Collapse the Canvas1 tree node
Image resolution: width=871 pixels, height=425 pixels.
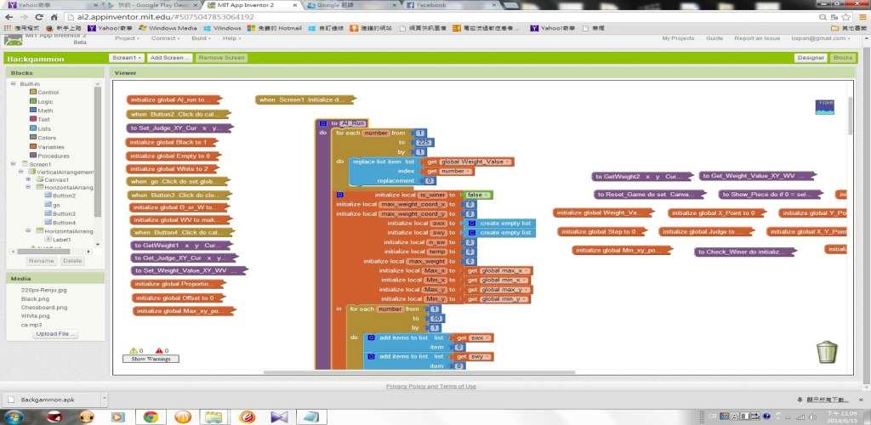[x=28, y=179]
